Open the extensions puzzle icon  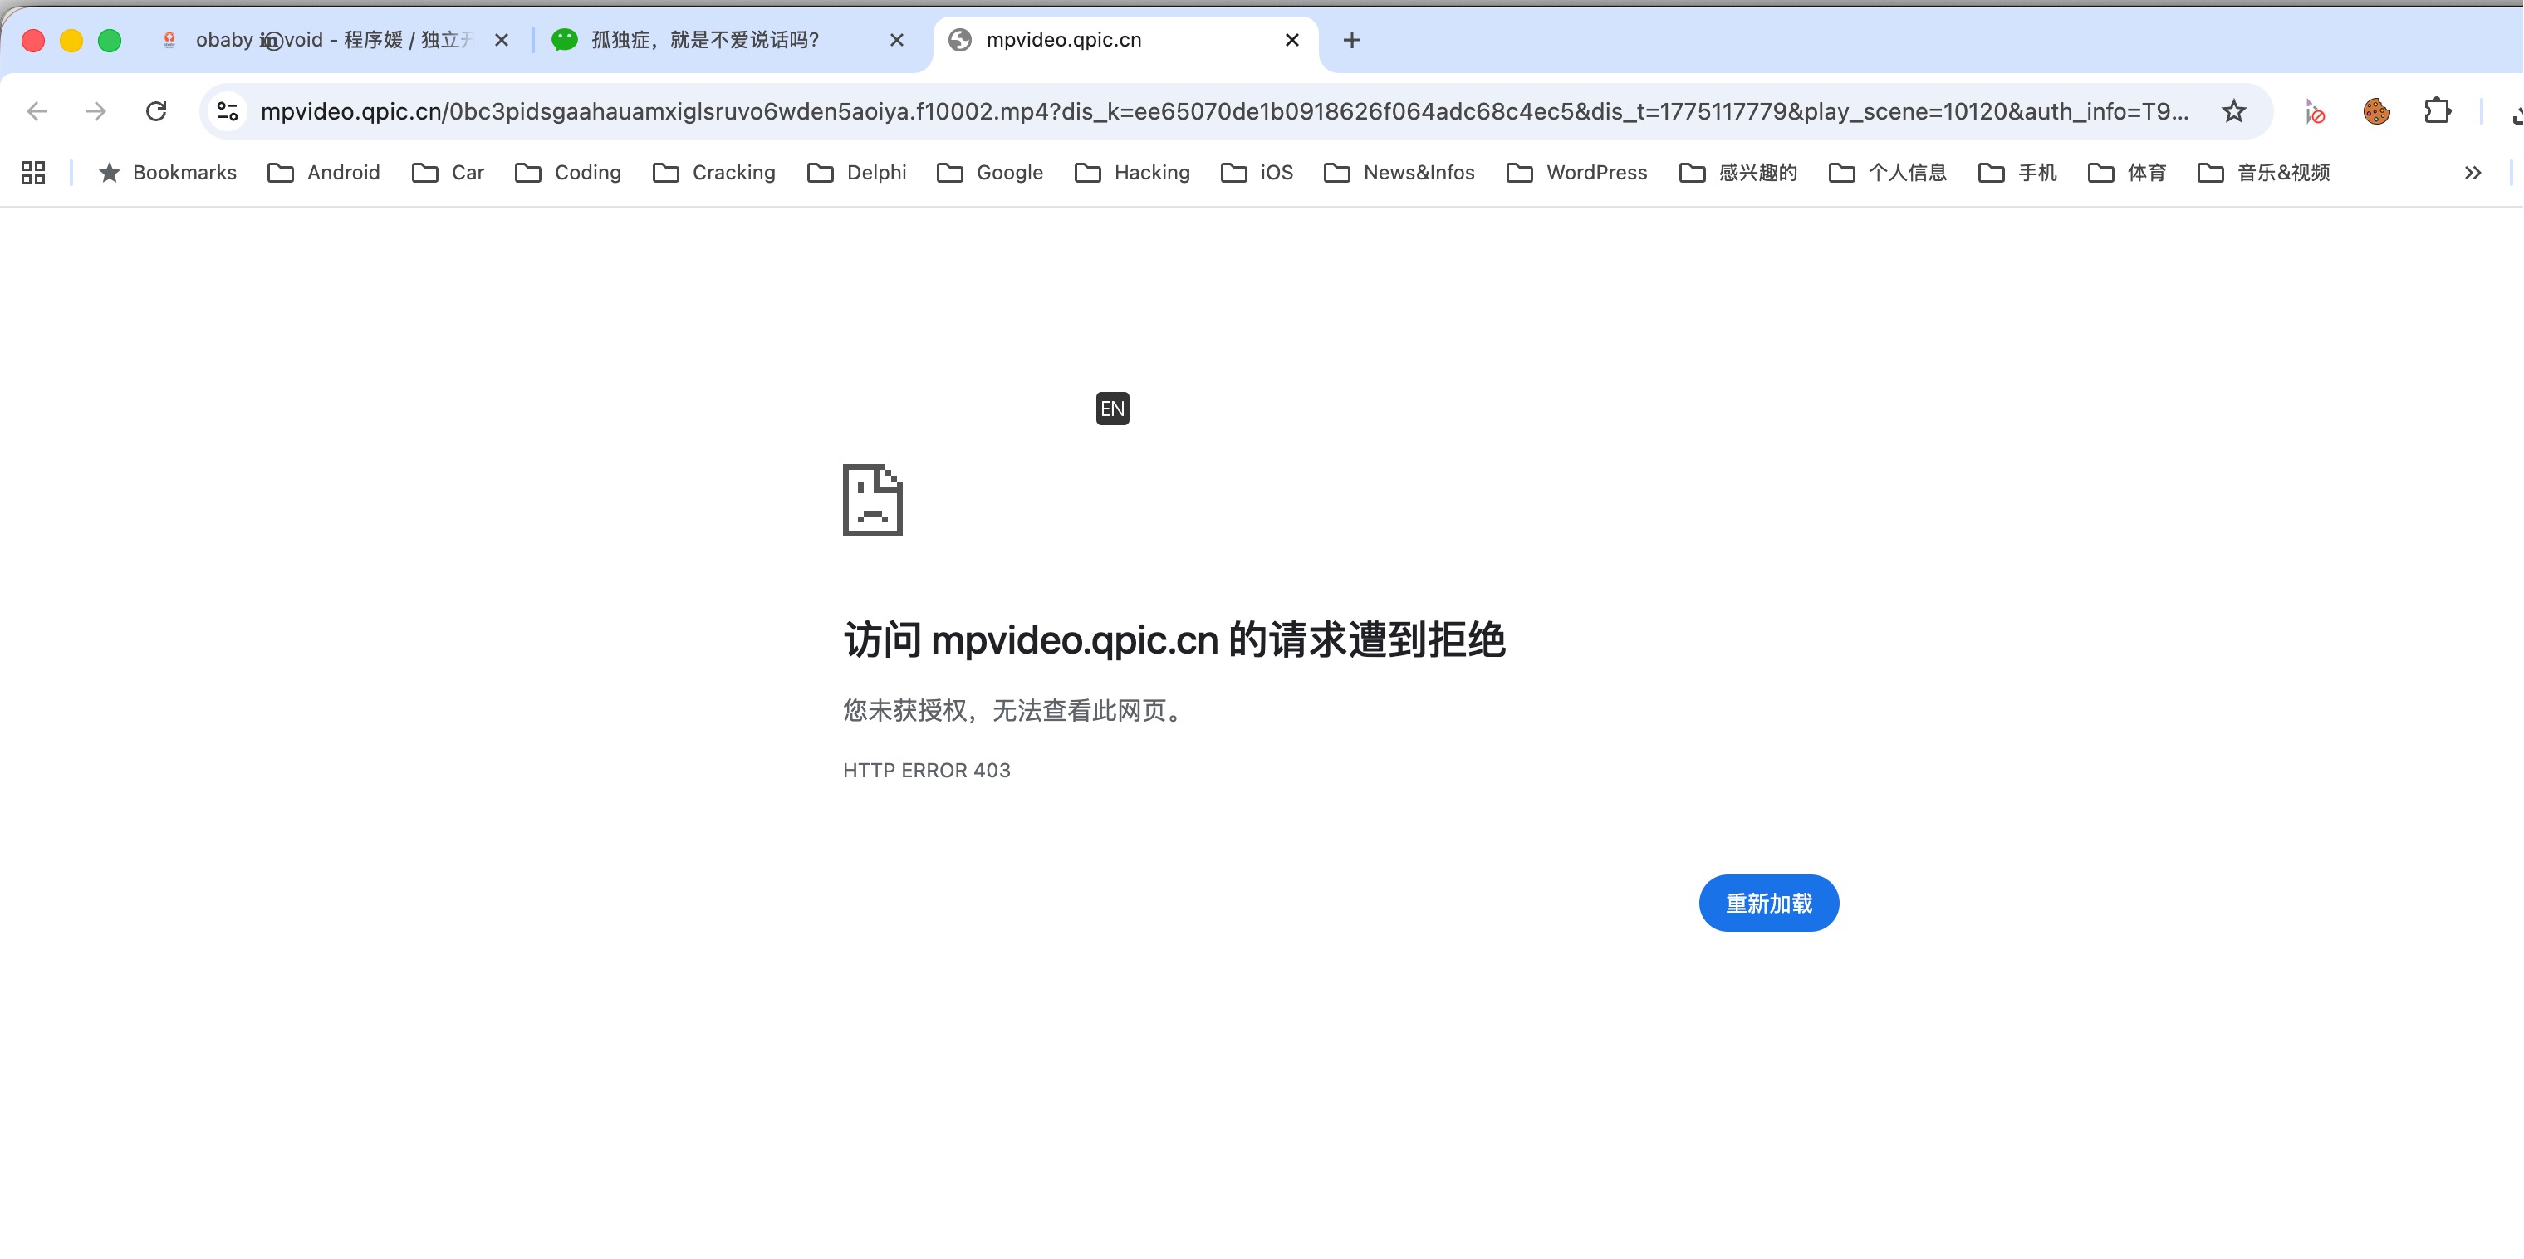point(2437,111)
